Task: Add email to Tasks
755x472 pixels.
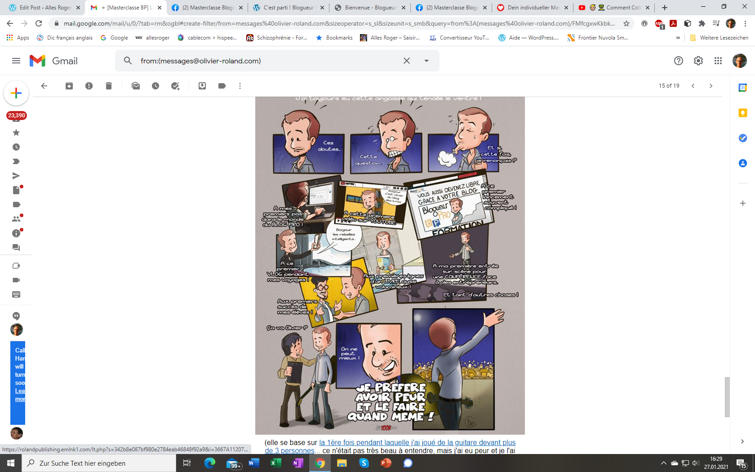Action: (175, 86)
